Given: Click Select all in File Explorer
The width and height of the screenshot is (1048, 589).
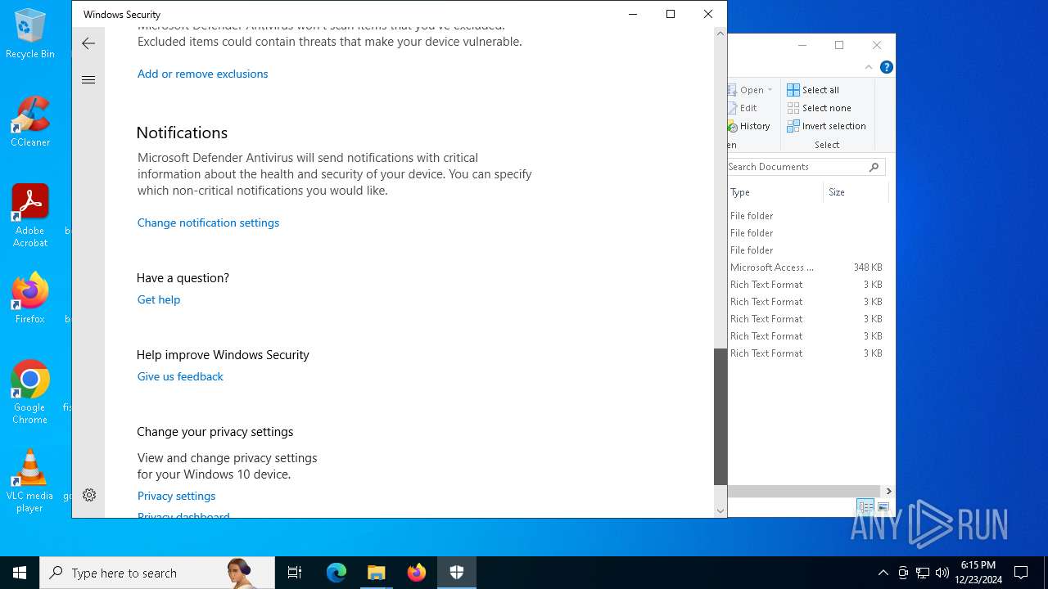Looking at the screenshot, I should coord(813,90).
